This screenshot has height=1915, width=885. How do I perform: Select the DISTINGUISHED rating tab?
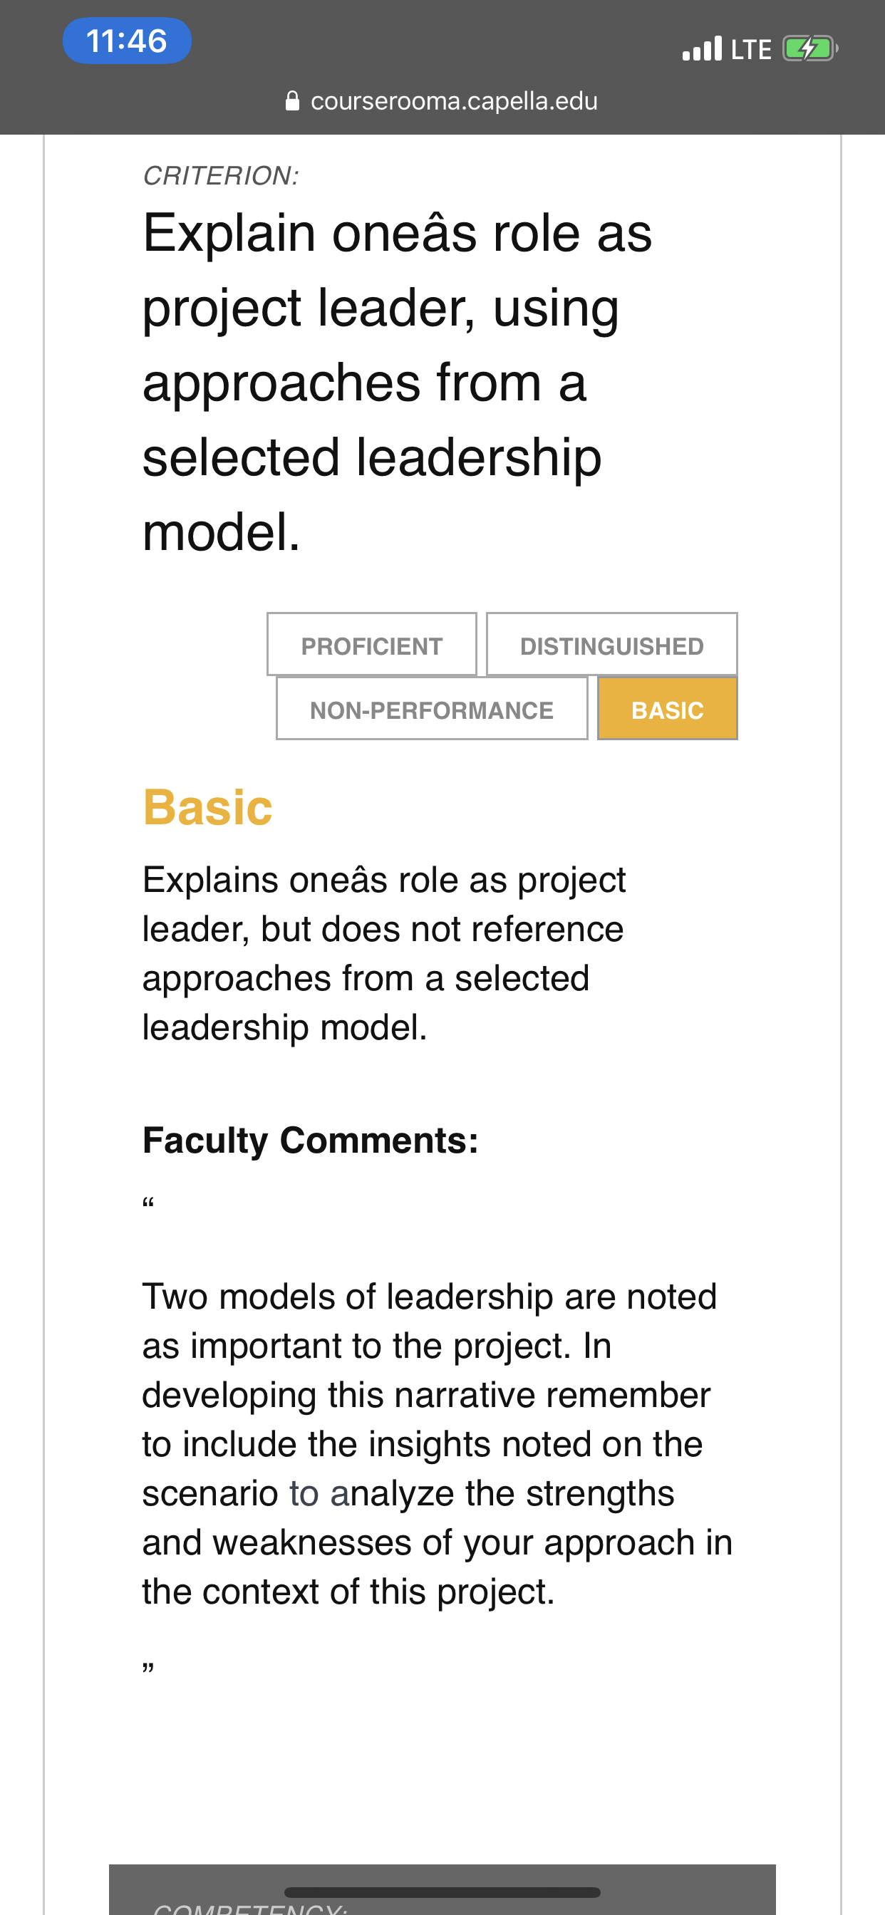pos(611,645)
